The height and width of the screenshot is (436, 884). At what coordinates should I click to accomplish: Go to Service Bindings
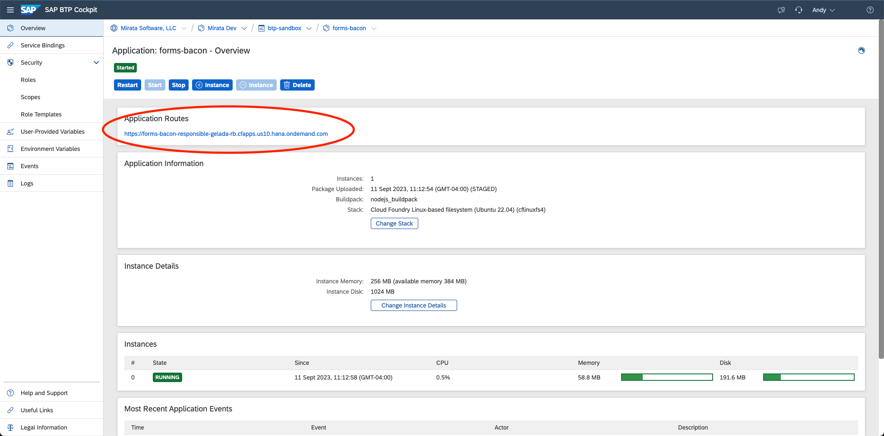52,45
